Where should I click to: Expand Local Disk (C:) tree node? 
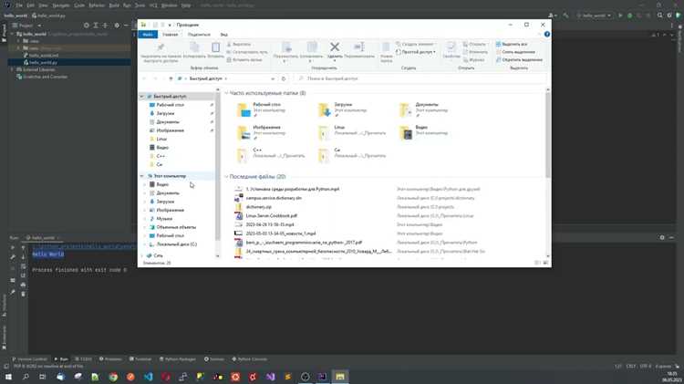click(x=145, y=244)
